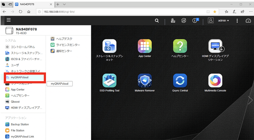Go to next desktop page arrow

250,100
